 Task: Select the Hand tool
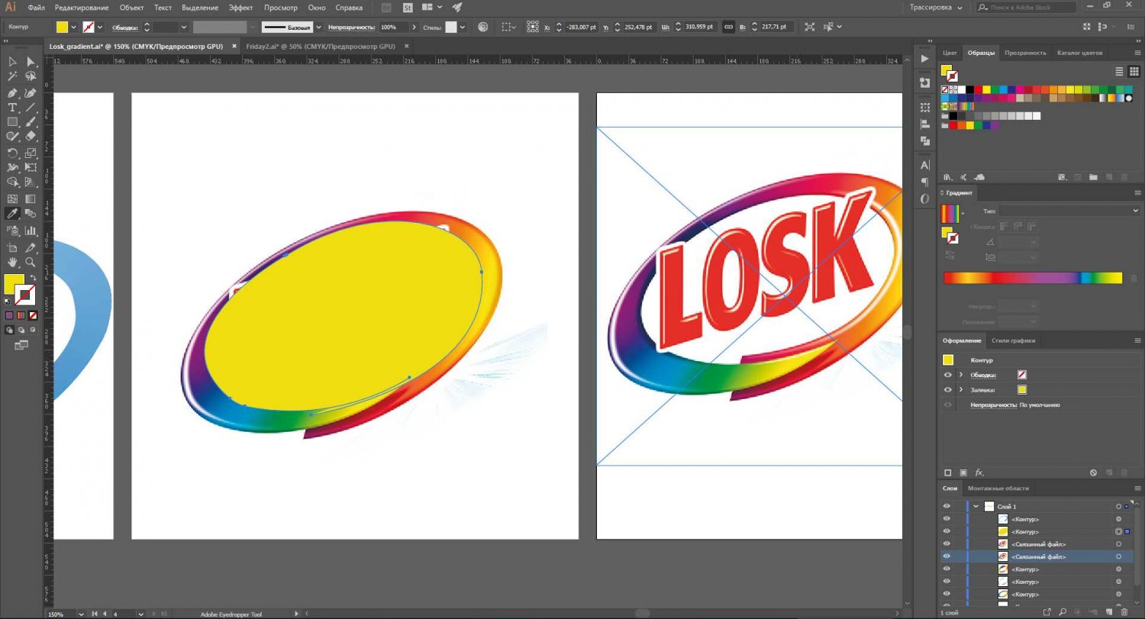(13, 263)
